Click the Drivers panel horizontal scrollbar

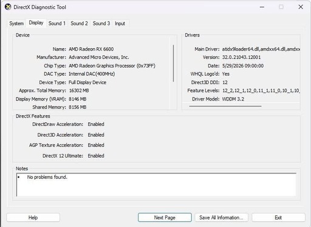[225, 106]
